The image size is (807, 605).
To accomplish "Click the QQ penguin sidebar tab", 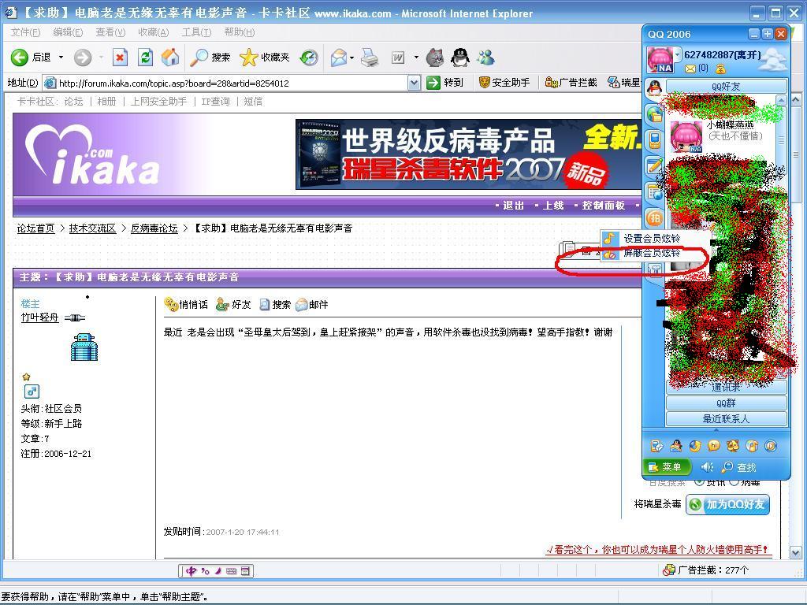I will coord(654,87).
